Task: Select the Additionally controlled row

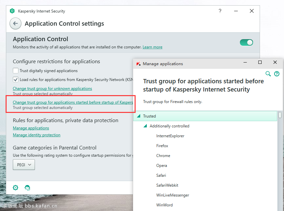Action: [205, 126]
